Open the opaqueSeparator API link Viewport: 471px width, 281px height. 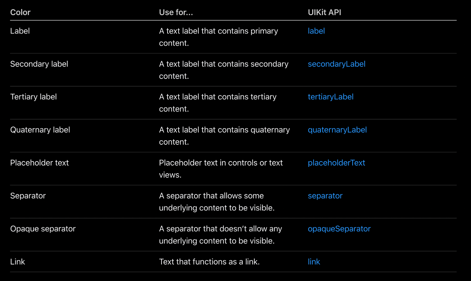coord(339,229)
